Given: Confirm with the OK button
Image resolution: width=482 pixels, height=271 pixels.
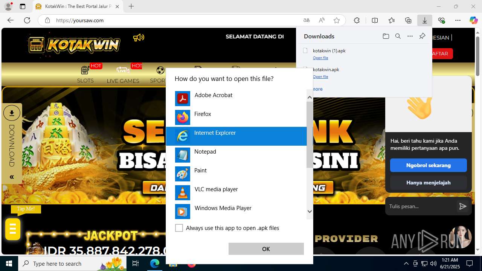Looking at the screenshot, I should pos(266,249).
